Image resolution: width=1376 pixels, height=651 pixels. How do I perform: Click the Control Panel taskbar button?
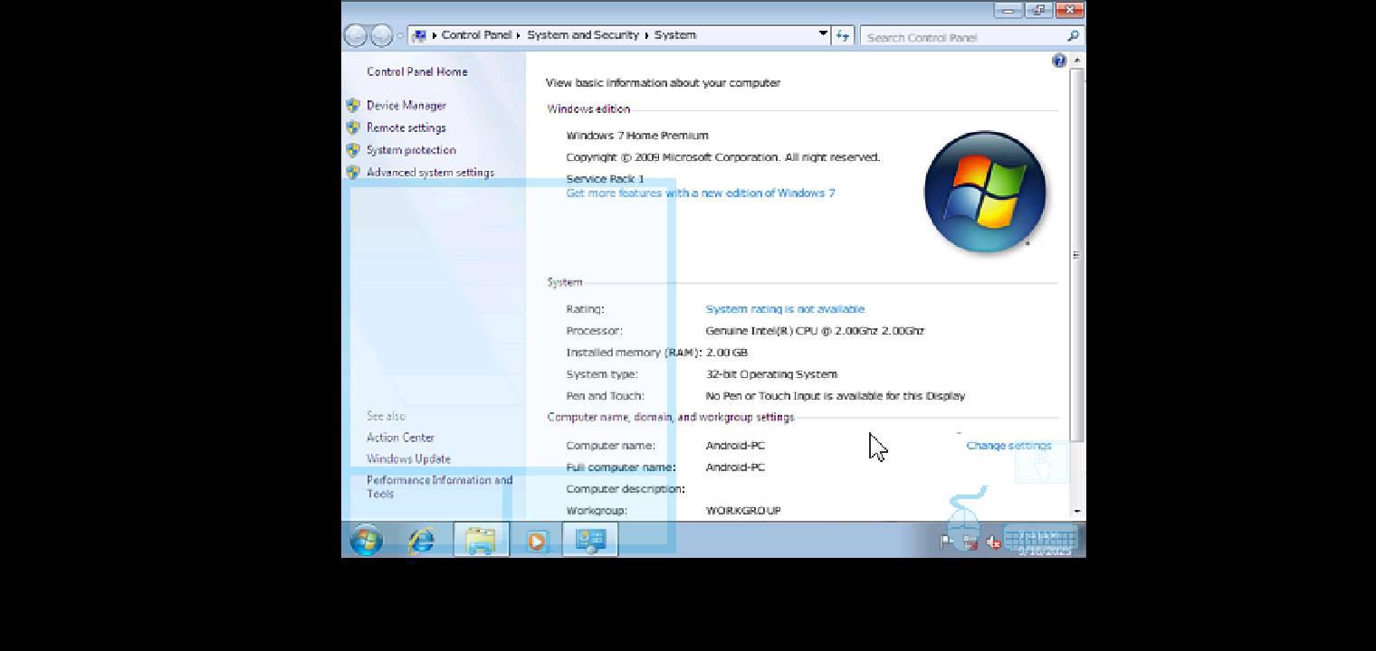click(x=590, y=541)
